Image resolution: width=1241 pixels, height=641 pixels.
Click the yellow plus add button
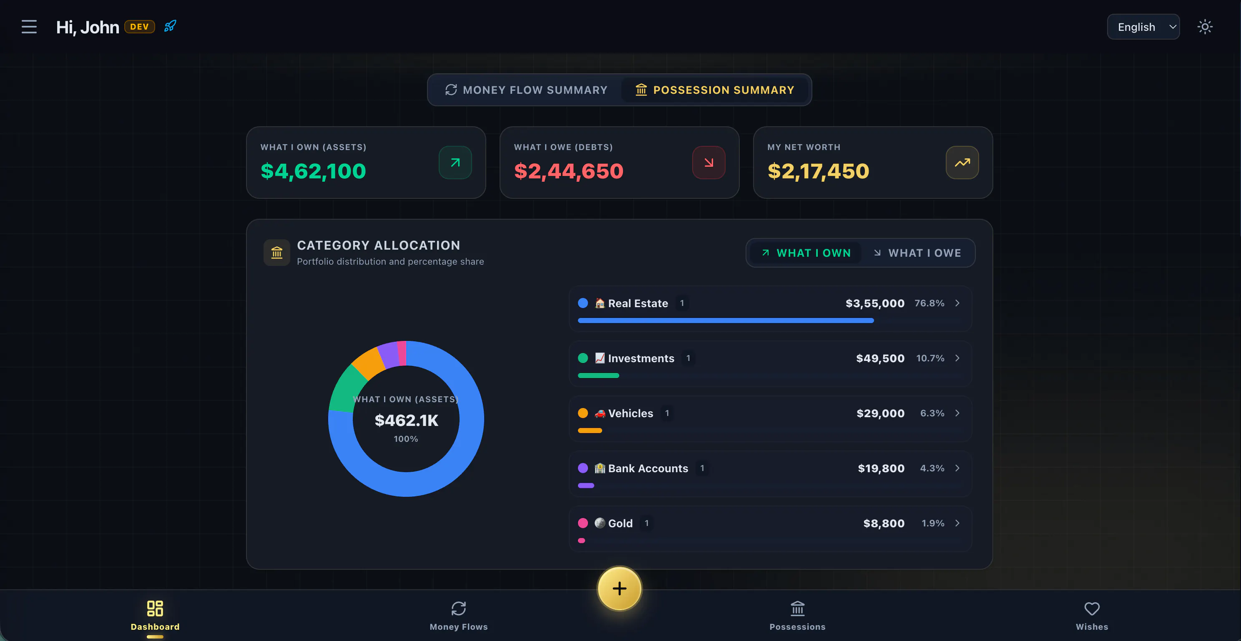(620, 588)
